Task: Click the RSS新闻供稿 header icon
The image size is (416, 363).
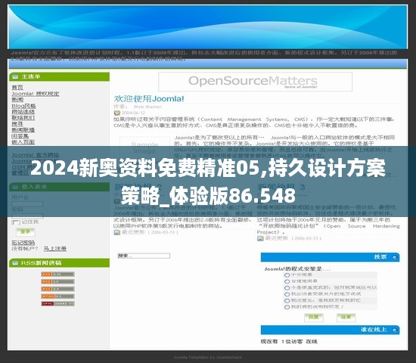Action: click(15, 263)
